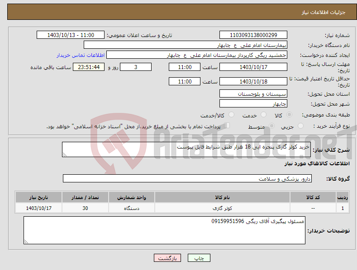Viewport: 357px width, 270px height.
Task: Click the page title جزئیات اطلاعات نیاز
Action: coord(324,12)
